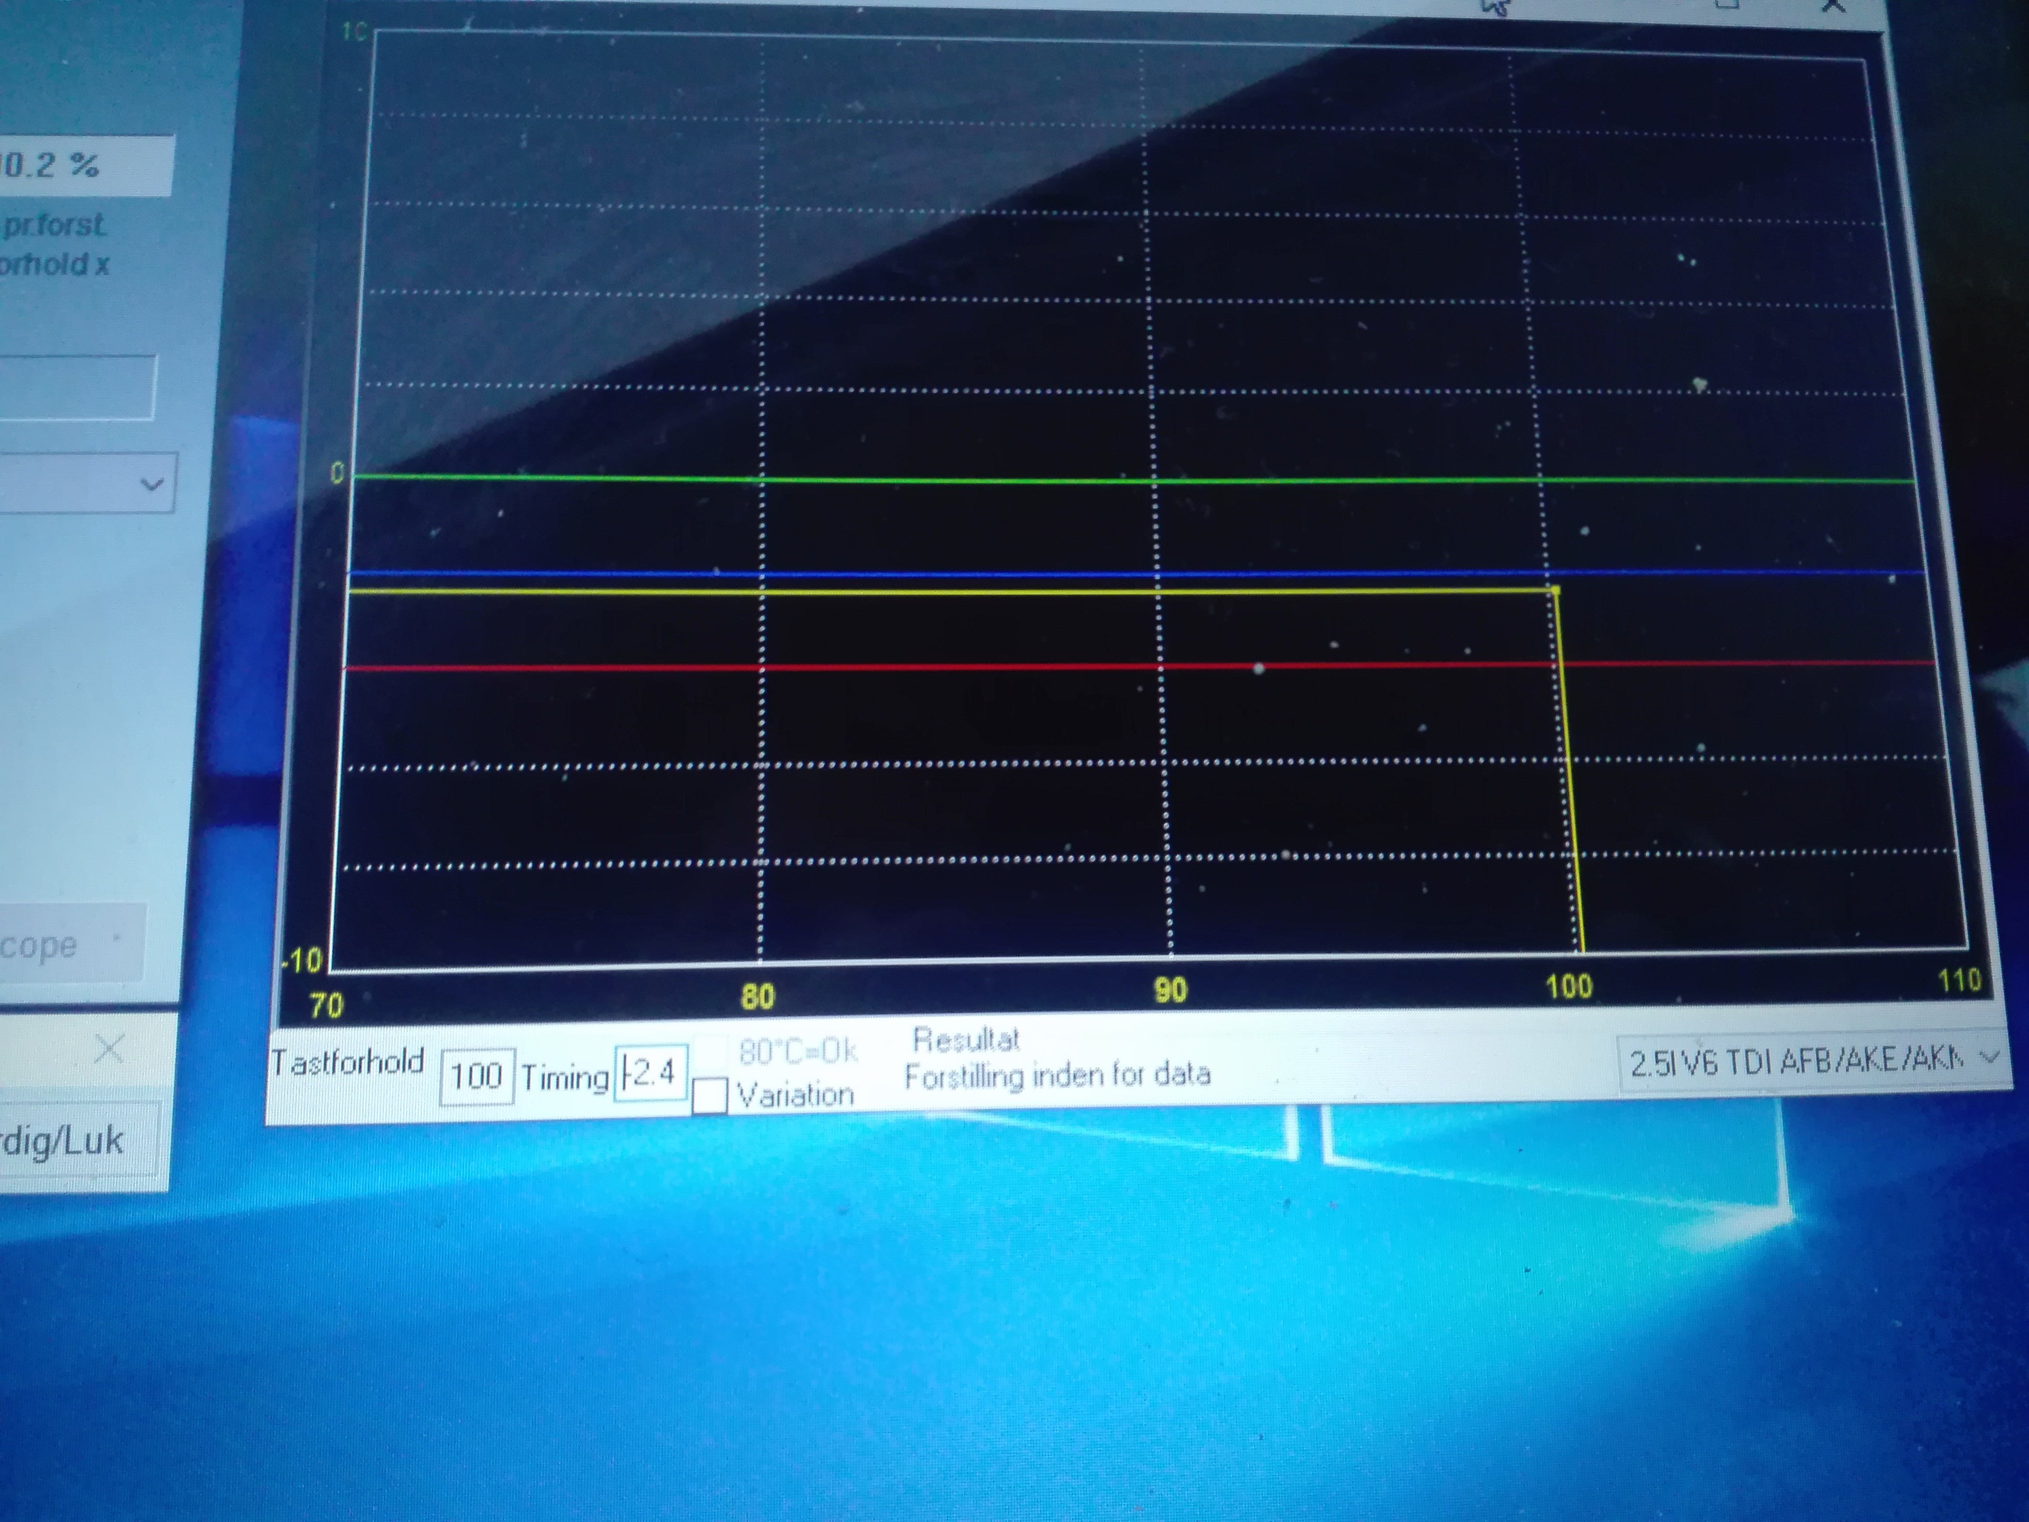Click the blue horizontal line in graph
Screen dimensions: 2029x1522
coord(963,574)
